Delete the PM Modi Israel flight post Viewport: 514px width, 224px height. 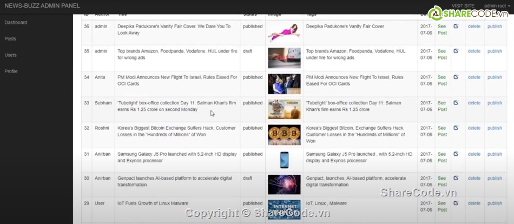[474, 77]
